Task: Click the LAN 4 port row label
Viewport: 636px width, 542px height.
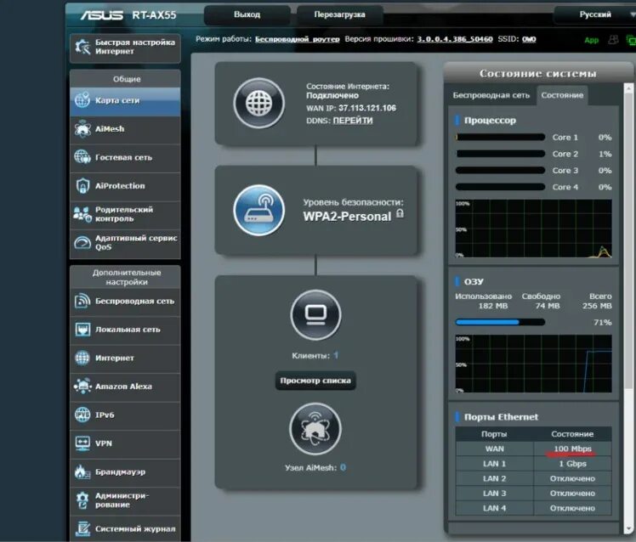Action: coord(495,508)
